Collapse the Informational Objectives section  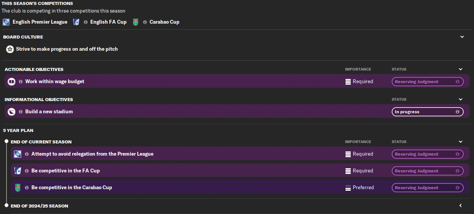click(x=461, y=100)
